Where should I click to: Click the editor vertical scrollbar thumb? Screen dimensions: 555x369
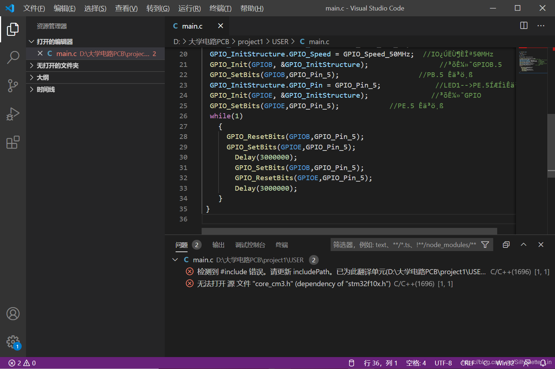tap(551, 145)
